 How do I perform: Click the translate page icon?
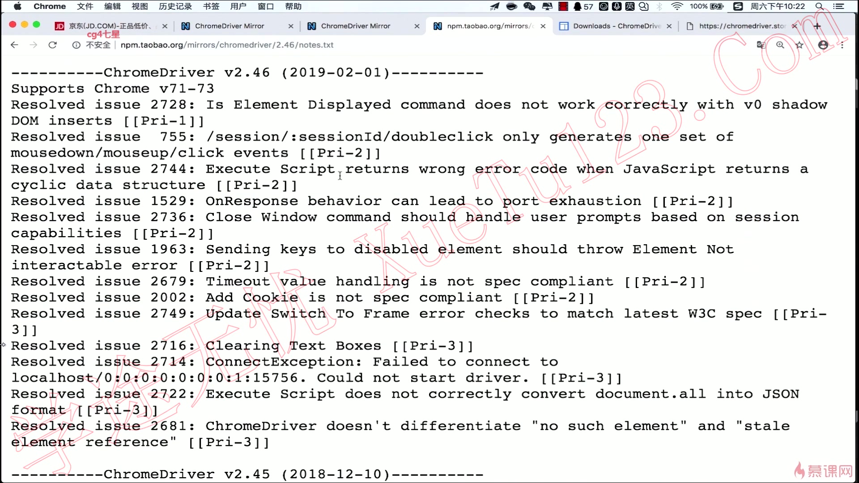[761, 45]
